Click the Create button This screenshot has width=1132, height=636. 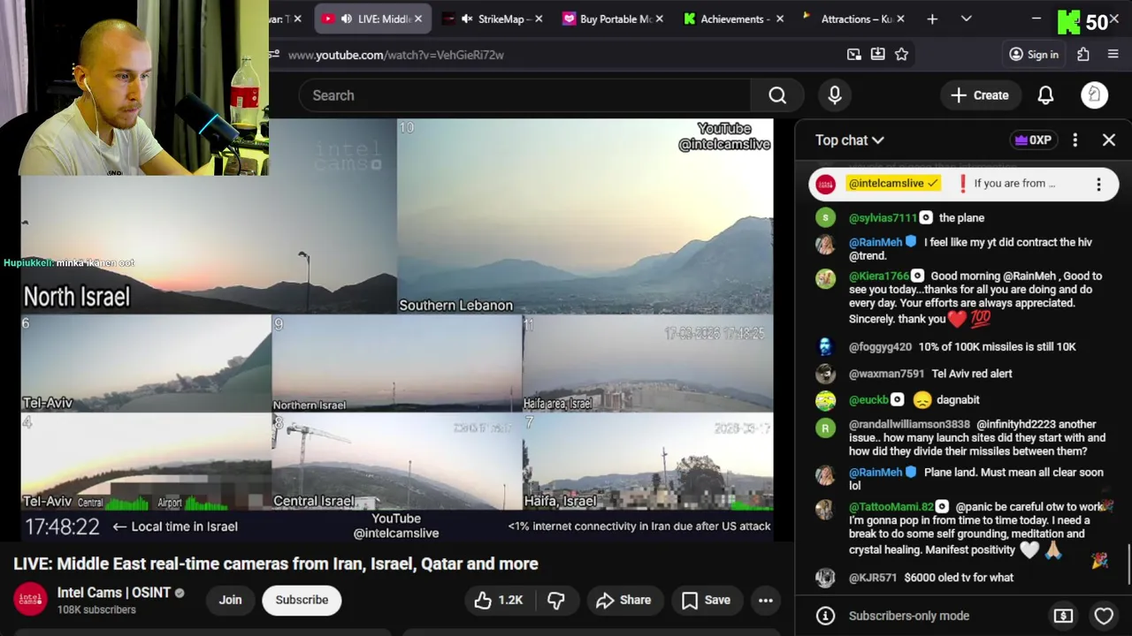(979, 95)
